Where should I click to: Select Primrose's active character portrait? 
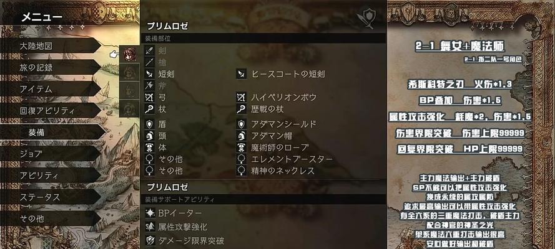click(x=130, y=54)
